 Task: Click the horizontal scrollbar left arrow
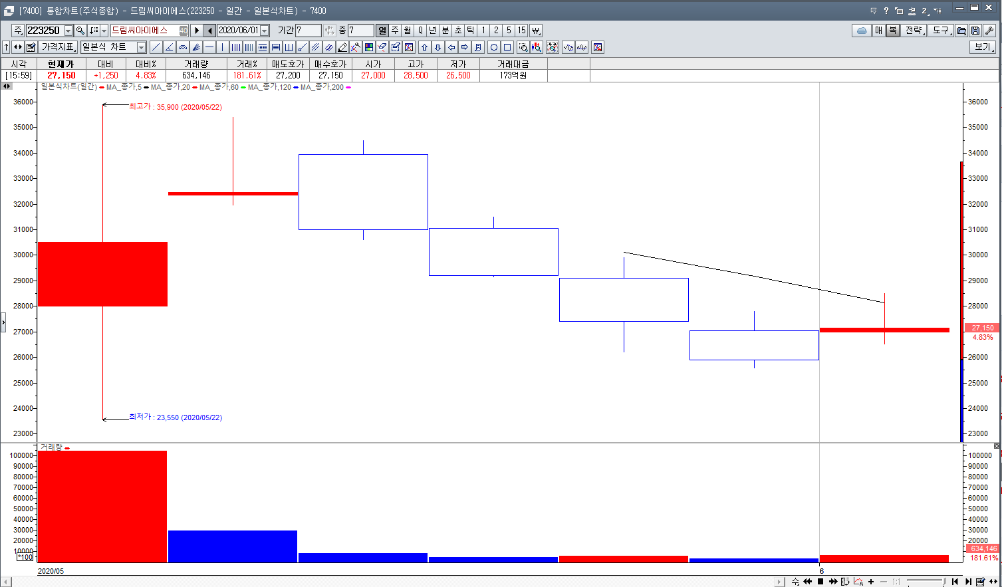[7, 582]
